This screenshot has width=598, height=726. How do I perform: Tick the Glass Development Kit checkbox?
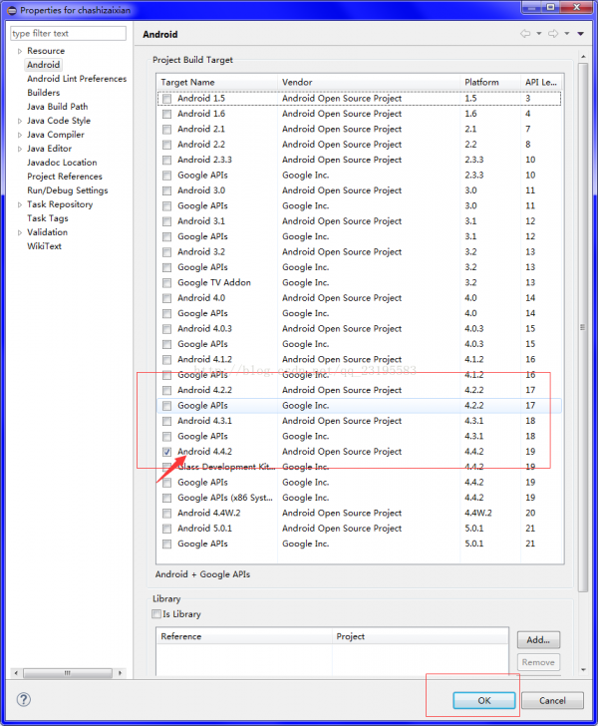coord(167,467)
